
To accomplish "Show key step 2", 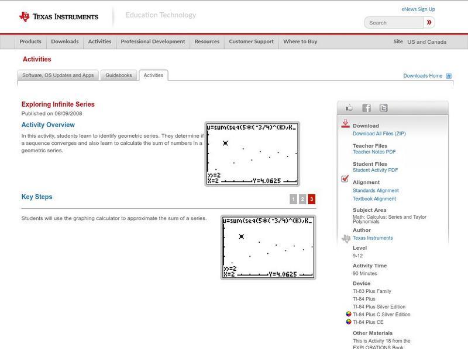I will [x=302, y=199].
